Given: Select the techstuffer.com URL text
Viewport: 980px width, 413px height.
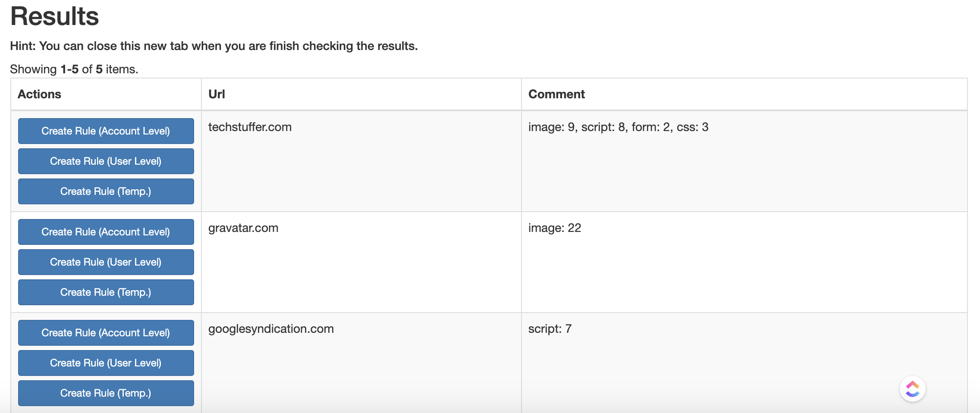Looking at the screenshot, I should click(250, 127).
